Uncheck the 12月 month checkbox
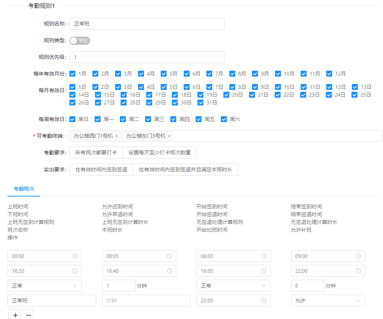 point(329,74)
